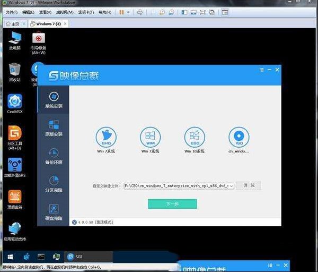Click the send Ctrl+Alt+Del toolbar icon
318x272 pixels.
click(140, 12)
